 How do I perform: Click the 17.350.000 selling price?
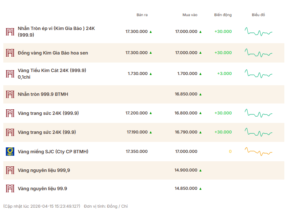coord(136,151)
